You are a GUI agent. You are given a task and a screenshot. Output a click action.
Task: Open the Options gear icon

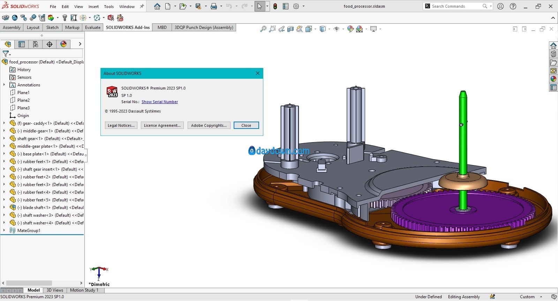[x=296, y=6]
